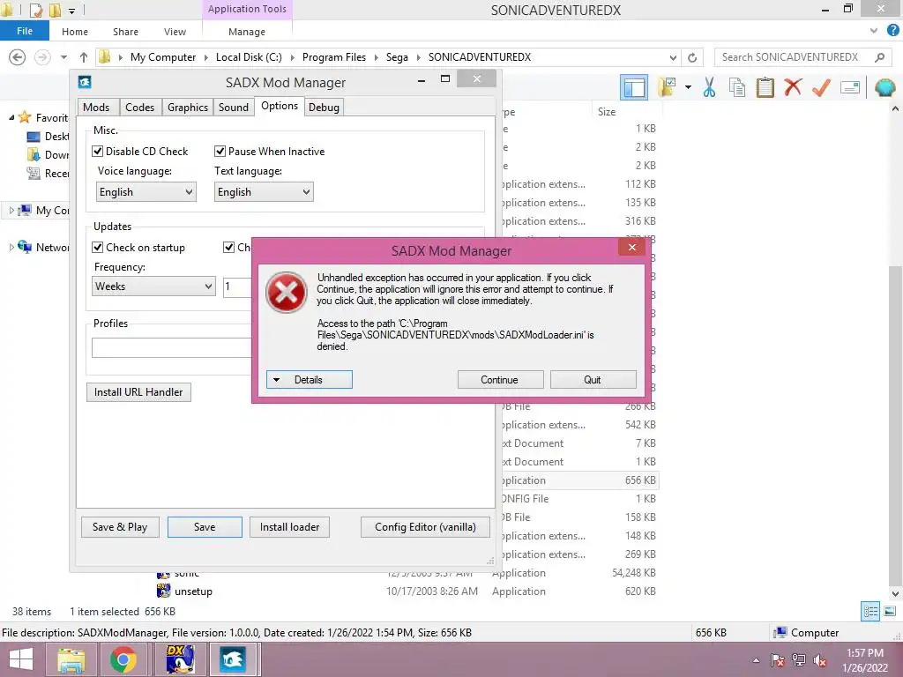Expand the Details section of error dialog

click(310, 379)
